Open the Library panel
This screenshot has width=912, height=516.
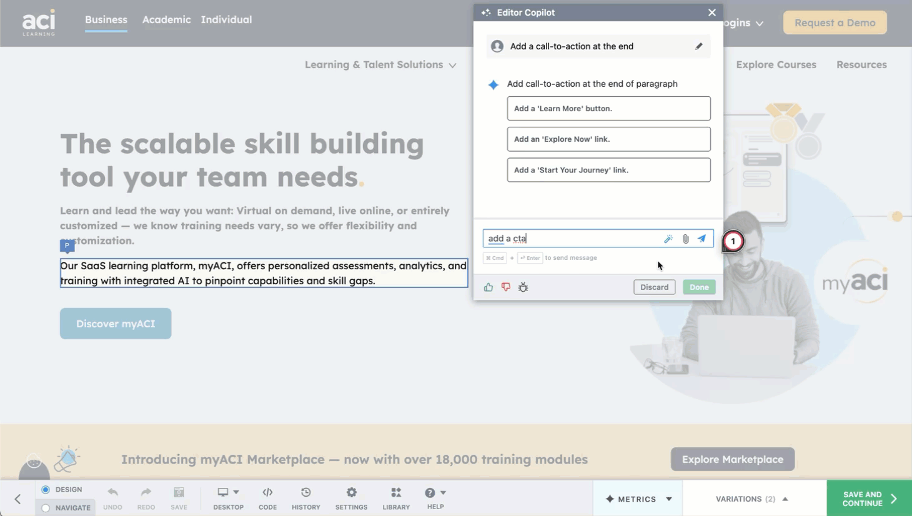396,499
